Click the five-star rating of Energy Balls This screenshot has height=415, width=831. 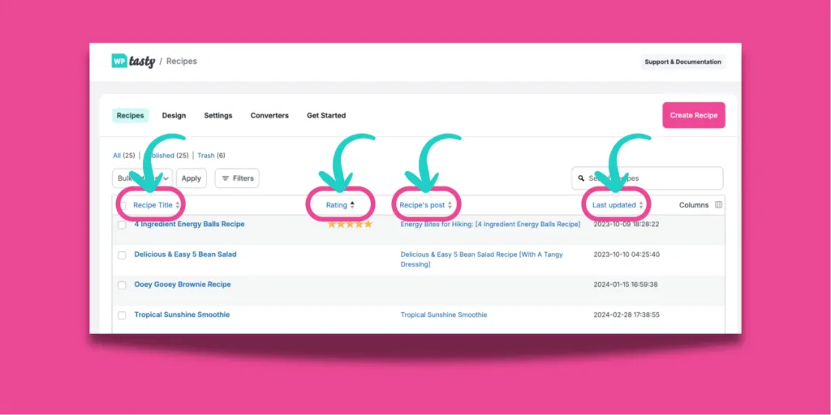[350, 224]
